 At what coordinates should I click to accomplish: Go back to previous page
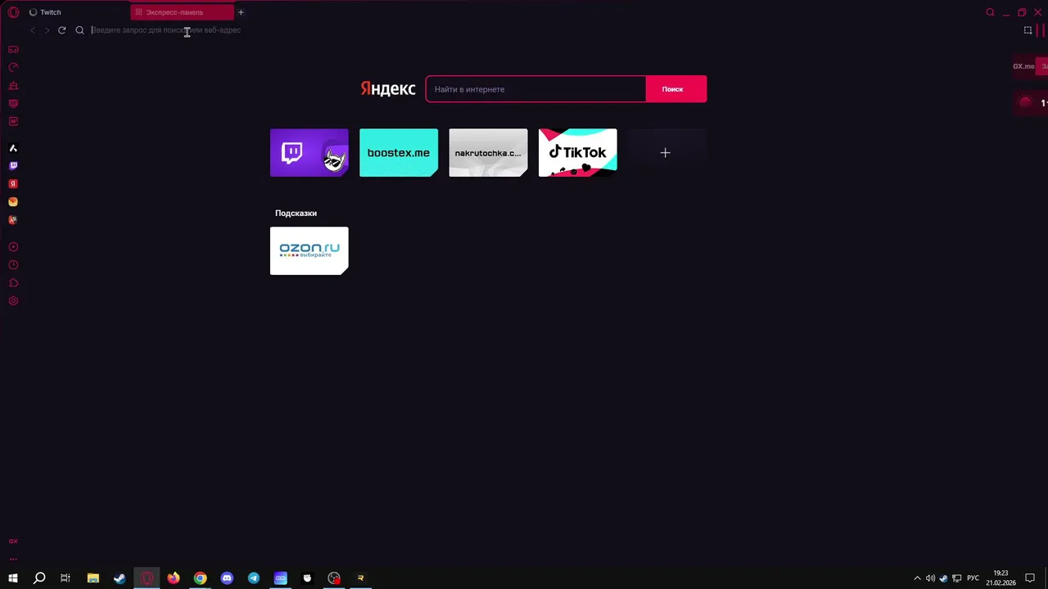pos(32,30)
